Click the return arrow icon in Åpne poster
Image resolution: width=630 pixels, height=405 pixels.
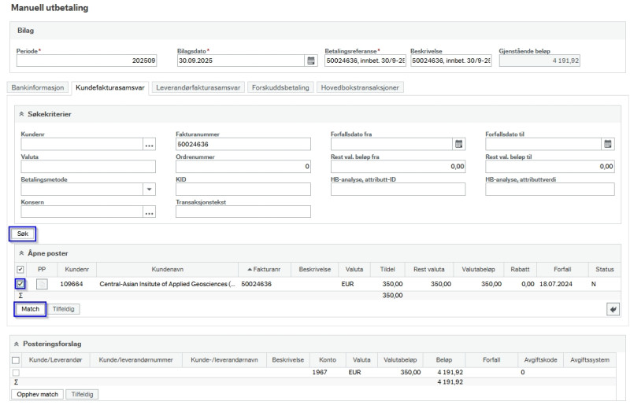coord(613,309)
